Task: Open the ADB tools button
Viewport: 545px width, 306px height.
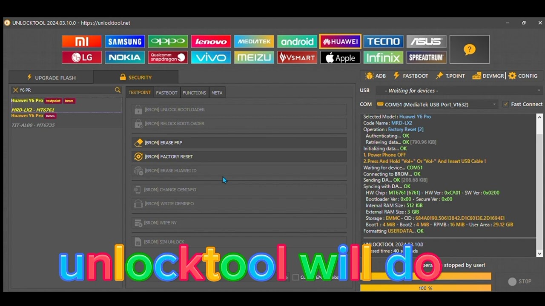Action: point(376,76)
